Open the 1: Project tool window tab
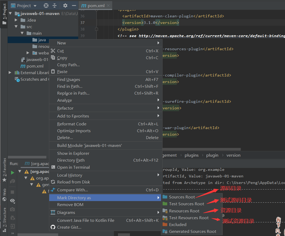 pyautogui.click(x=4, y=14)
